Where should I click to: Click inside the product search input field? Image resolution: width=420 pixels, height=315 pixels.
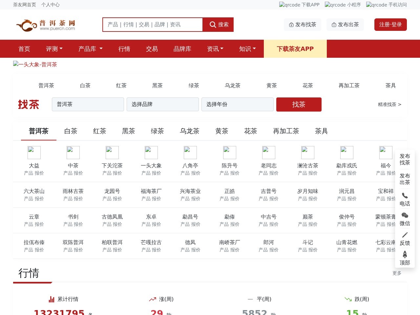point(153,25)
